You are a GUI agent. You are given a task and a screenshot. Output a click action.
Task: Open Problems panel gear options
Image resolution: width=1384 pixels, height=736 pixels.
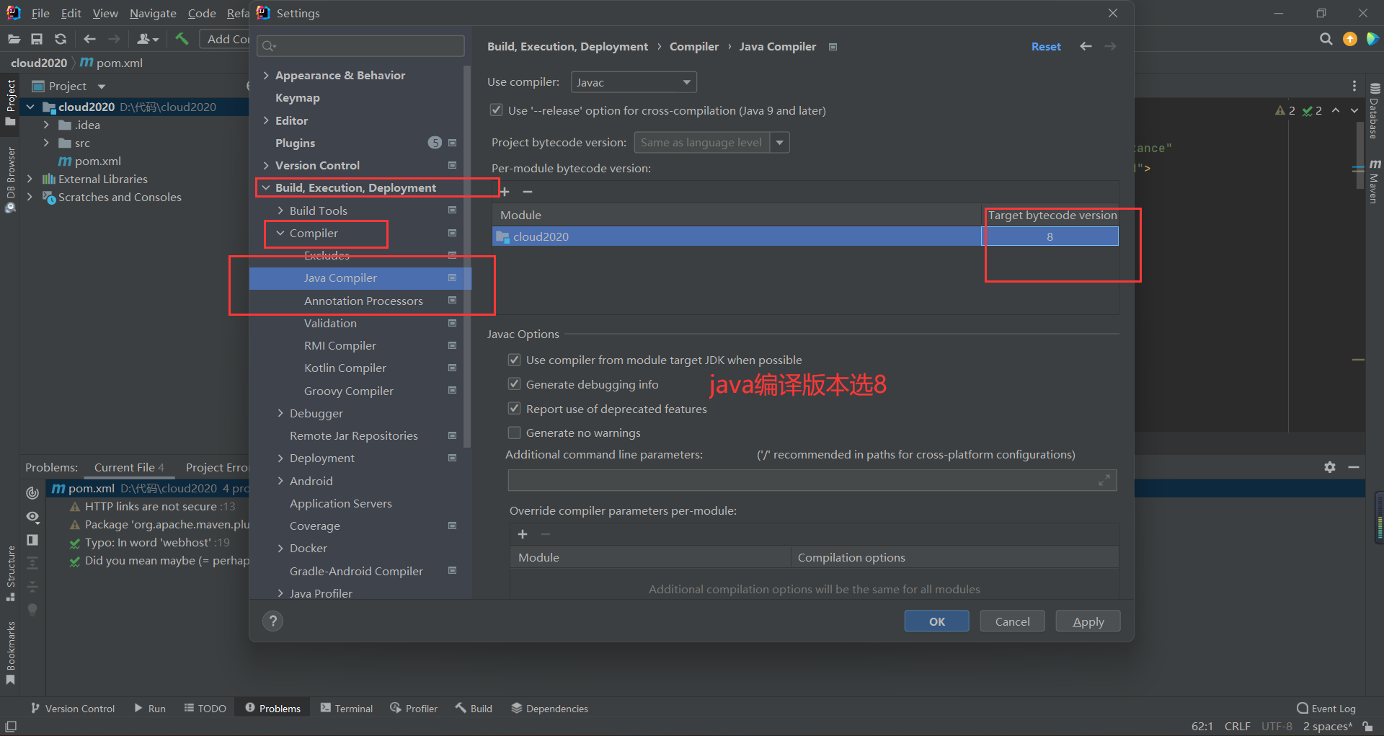coord(1330,467)
